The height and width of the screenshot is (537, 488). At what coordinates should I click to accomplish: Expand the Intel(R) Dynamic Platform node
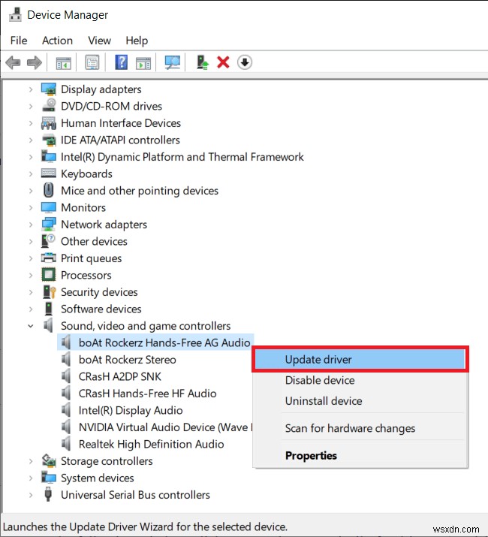point(31,157)
